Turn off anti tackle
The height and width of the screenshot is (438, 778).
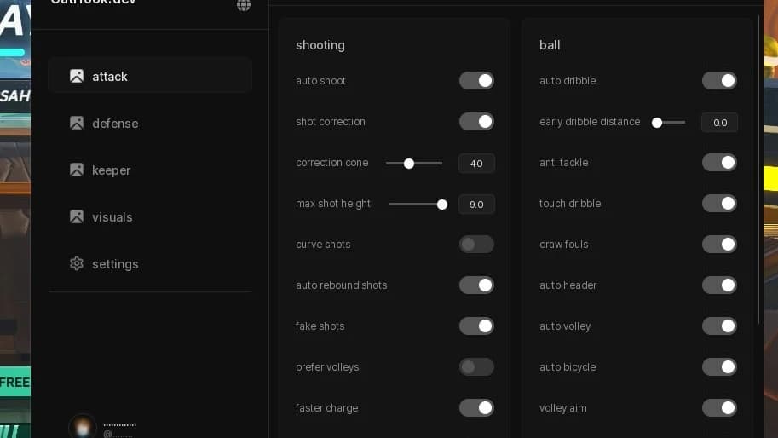719,162
